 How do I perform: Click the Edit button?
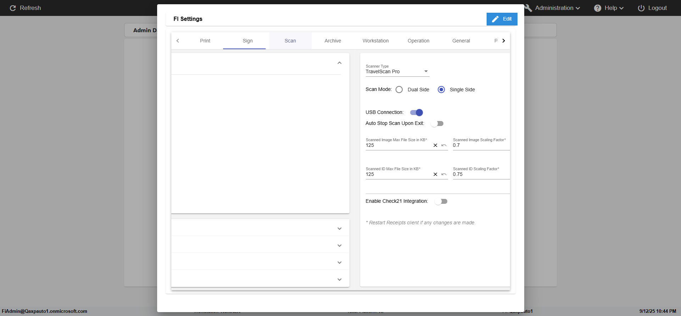click(502, 19)
